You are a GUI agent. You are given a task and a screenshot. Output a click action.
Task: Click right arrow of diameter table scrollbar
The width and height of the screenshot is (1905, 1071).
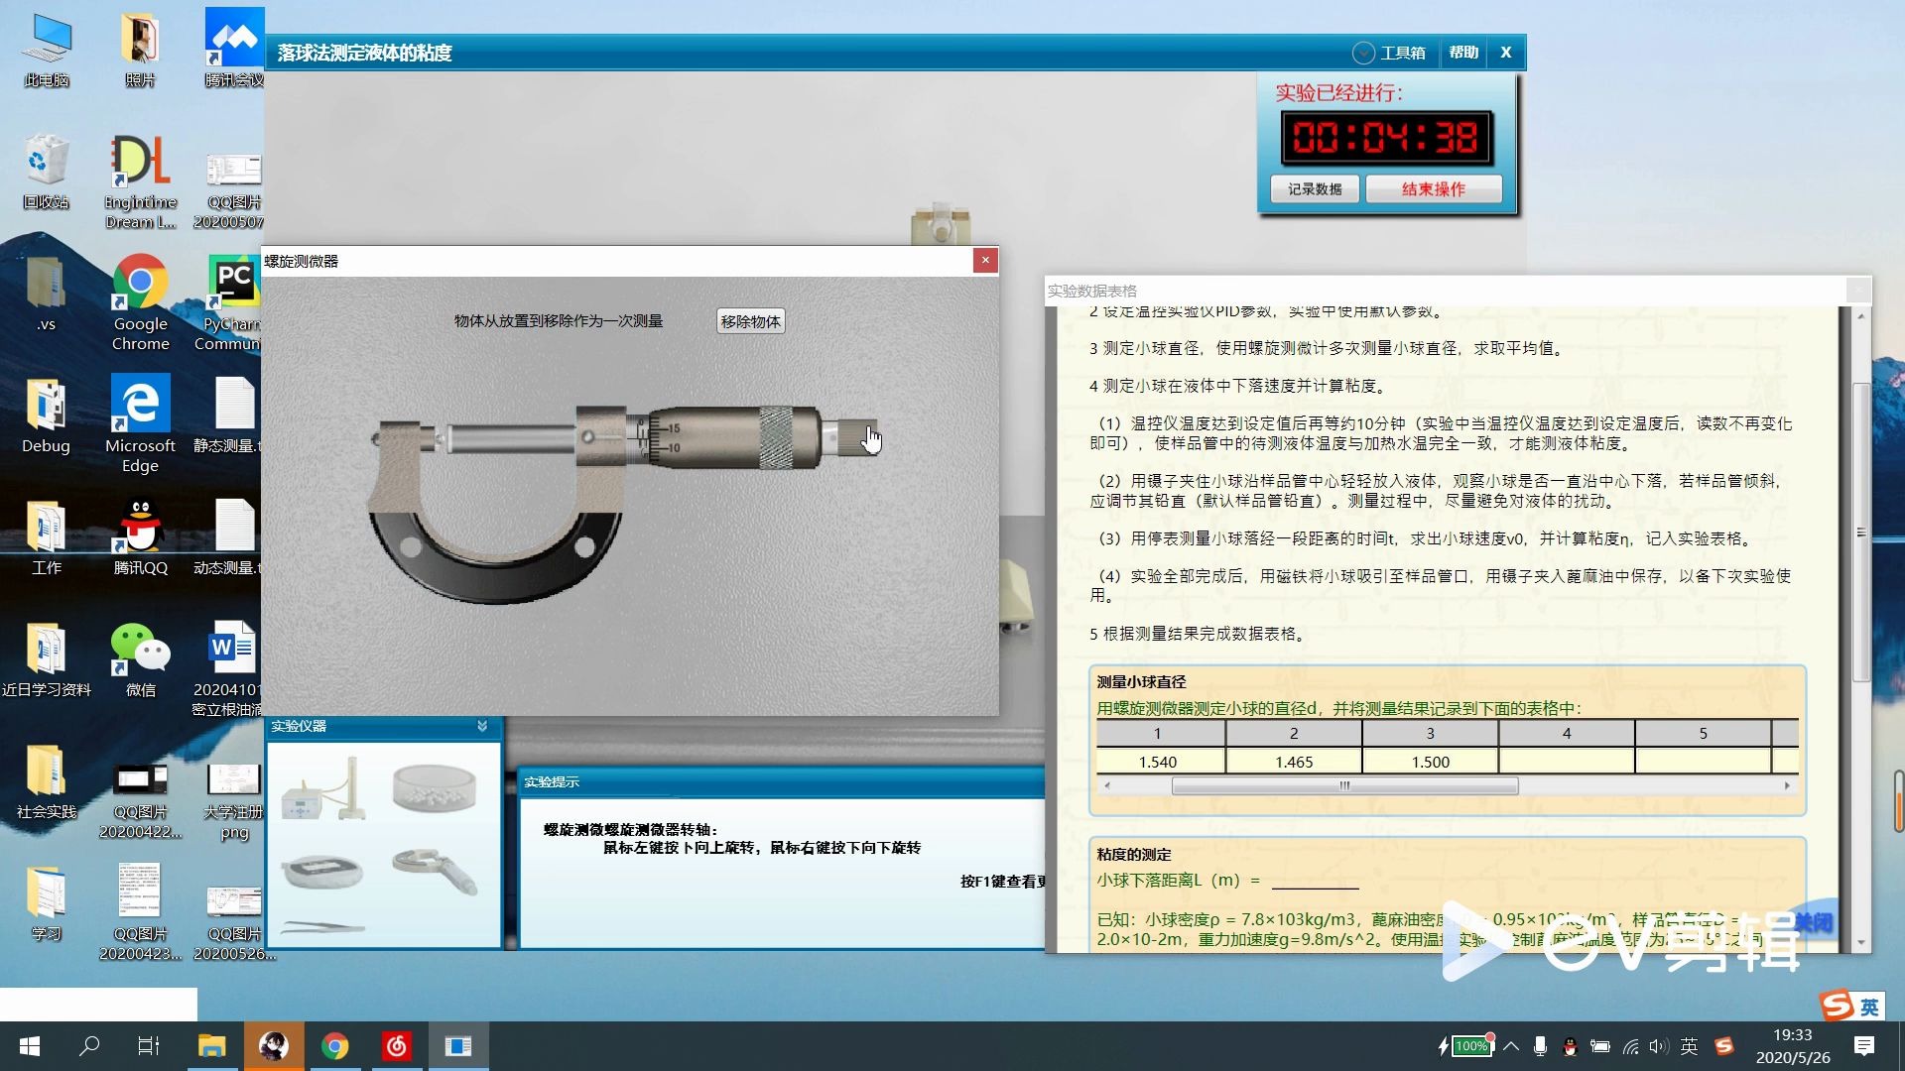1787,785
